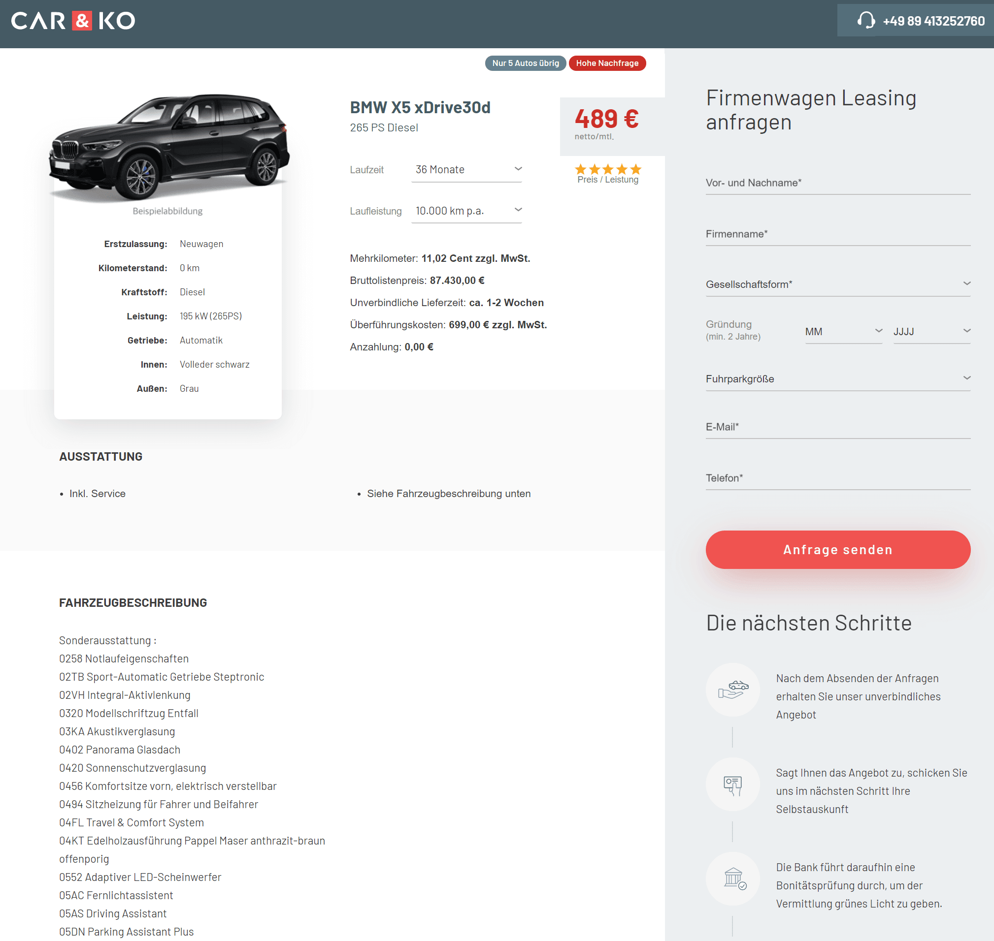Click the AUSSTATTUNG heading
The height and width of the screenshot is (941, 994).
pyautogui.click(x=100, y=456)
